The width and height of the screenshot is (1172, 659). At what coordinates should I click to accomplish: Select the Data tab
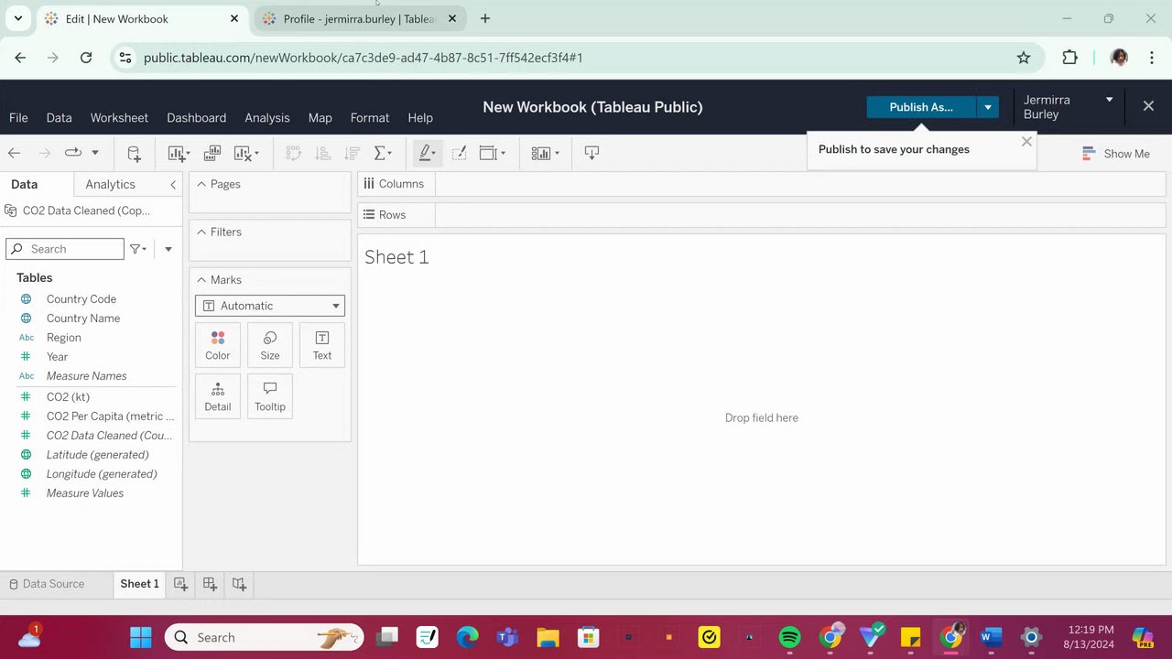pyautogui.click(x=25, y=184)
